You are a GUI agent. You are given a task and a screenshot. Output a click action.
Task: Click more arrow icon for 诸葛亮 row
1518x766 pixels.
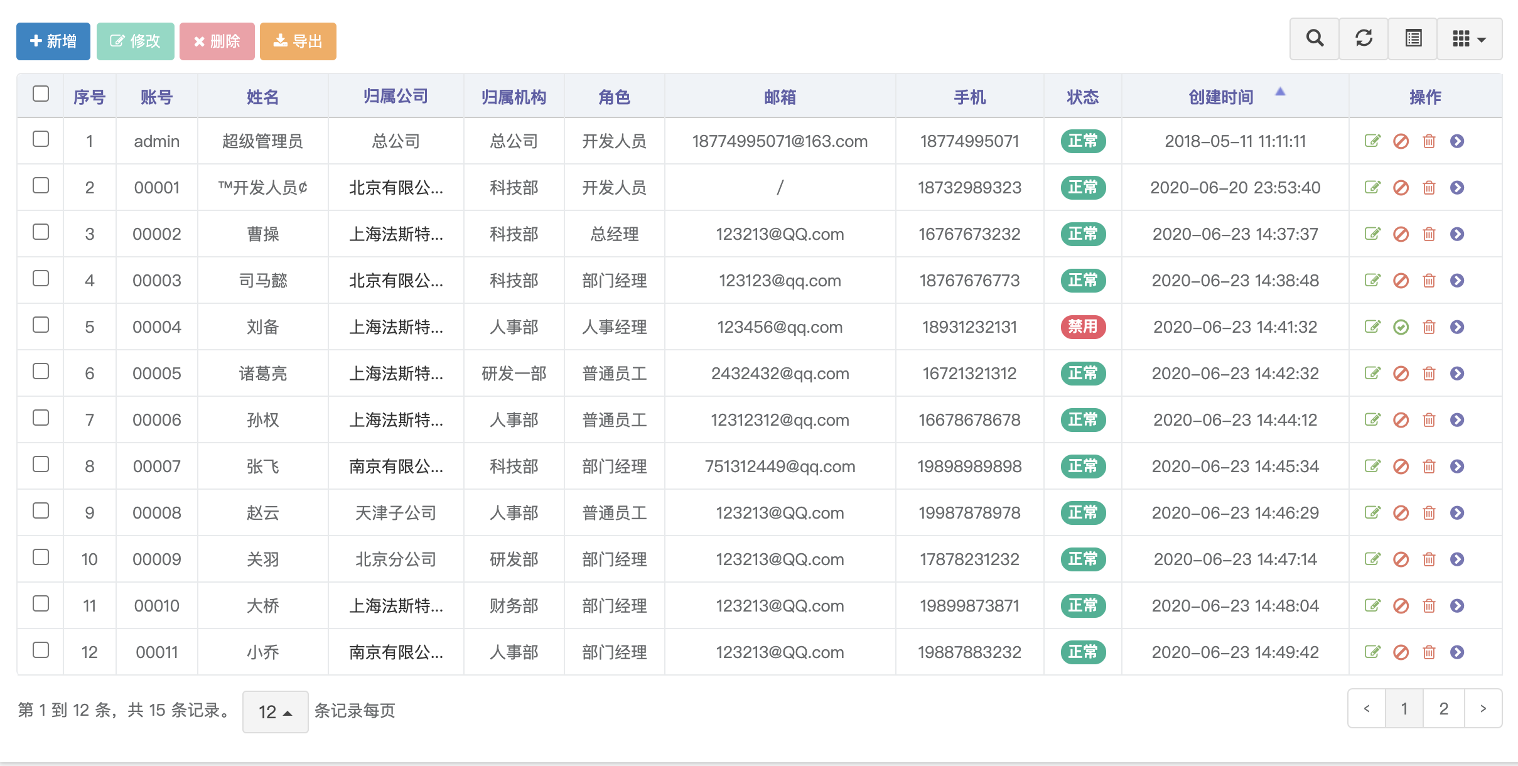pos(1457,374)
